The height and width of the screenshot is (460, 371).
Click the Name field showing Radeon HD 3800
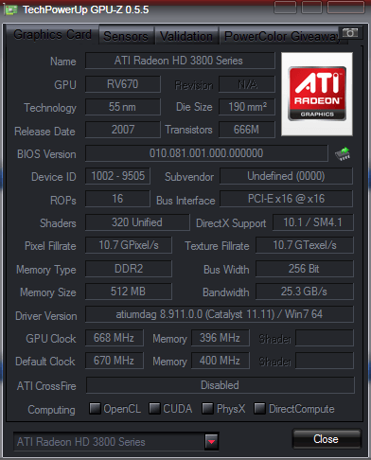(180, 61)
